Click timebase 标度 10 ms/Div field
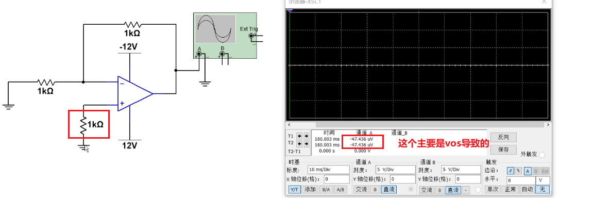592x198 pixels. pyautogui.click(x=329, y=170)
